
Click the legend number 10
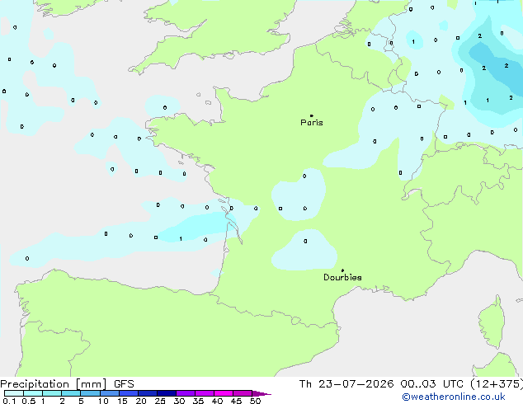103,401
